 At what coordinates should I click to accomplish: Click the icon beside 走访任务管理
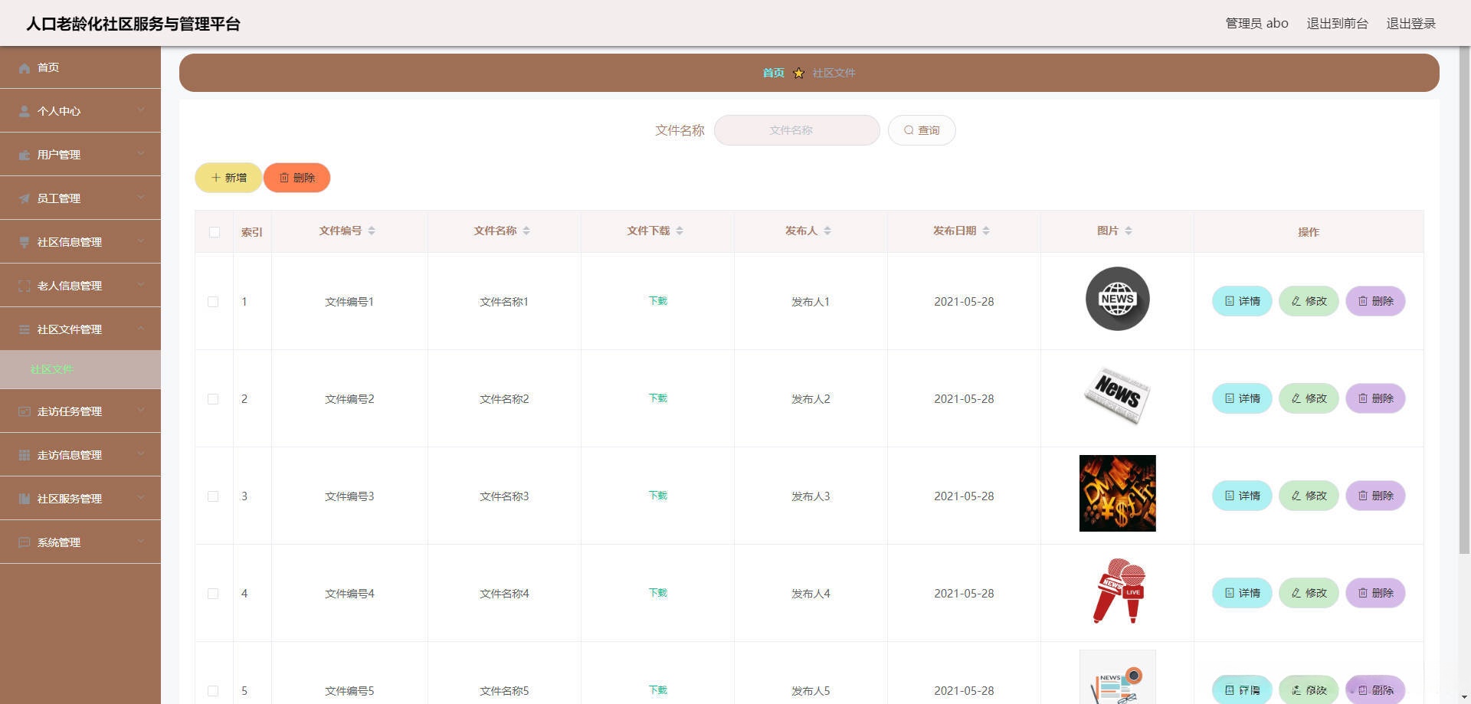click(25, 412)
